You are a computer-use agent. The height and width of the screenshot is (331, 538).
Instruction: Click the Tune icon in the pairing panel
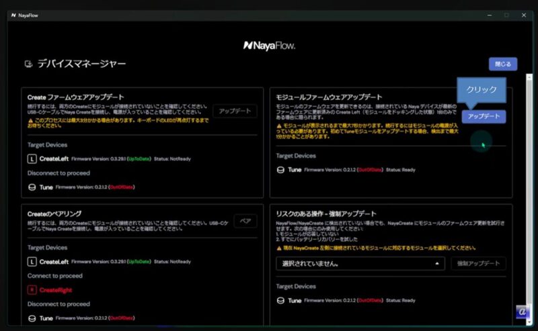(x=32, y=318)
